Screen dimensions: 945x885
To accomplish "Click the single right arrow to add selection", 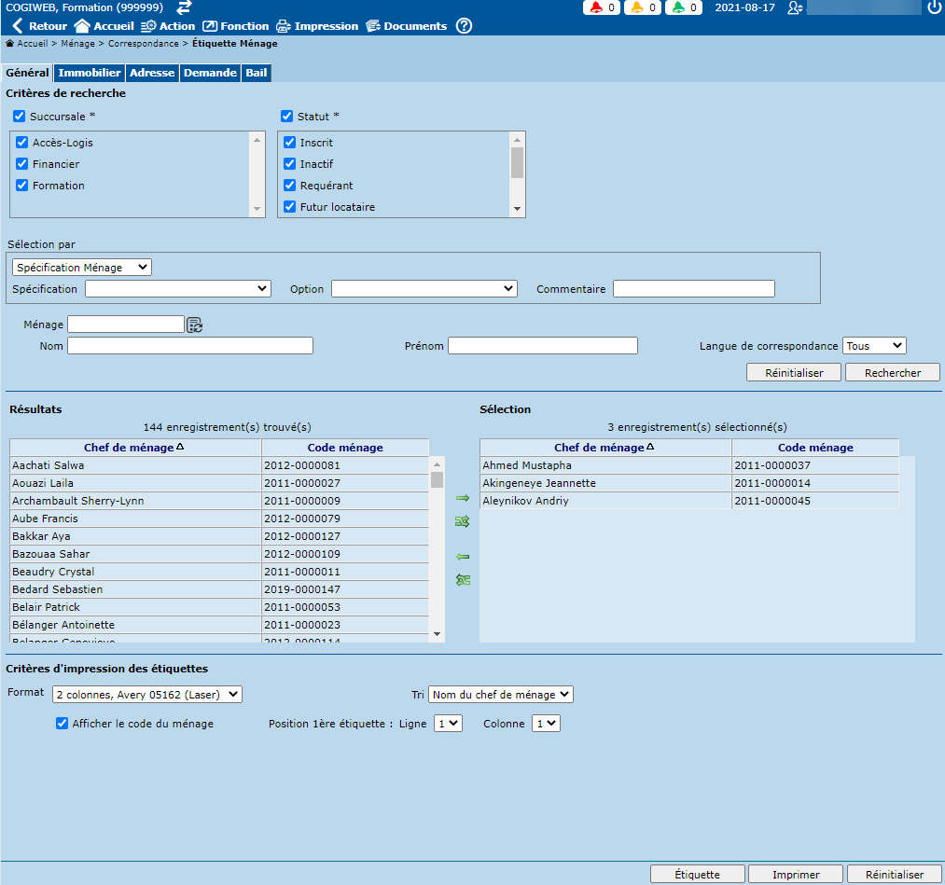I will pos(463,499).
